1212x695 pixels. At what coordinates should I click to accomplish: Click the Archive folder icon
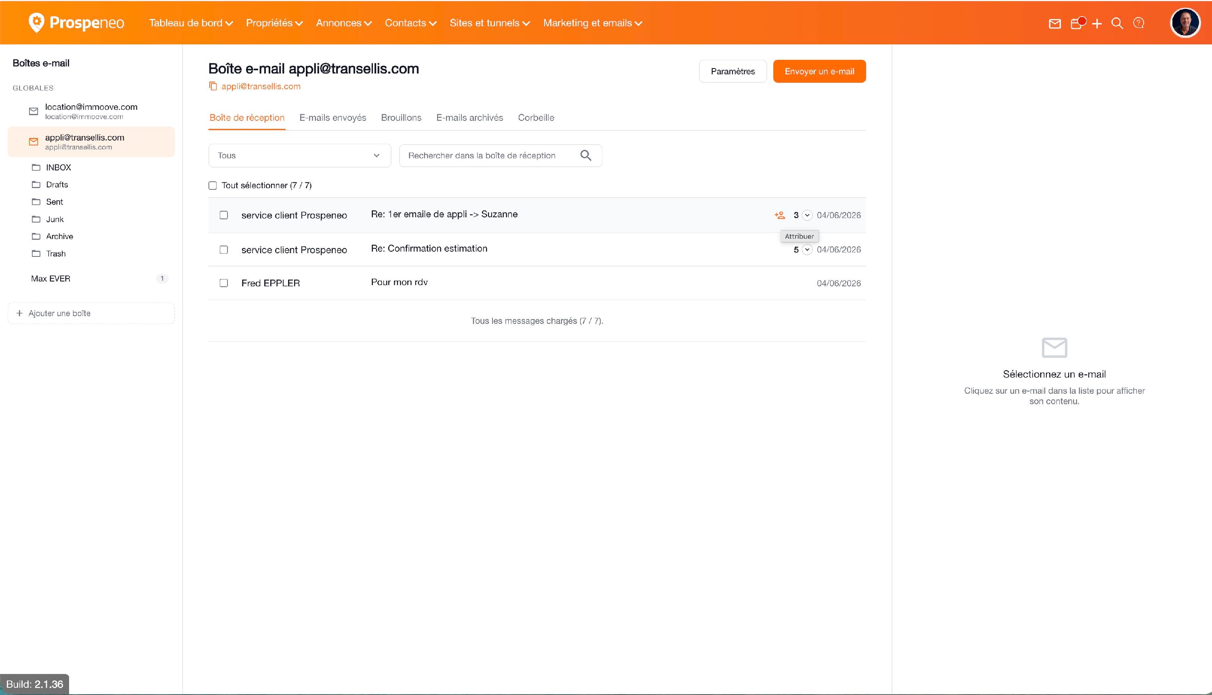36,236
